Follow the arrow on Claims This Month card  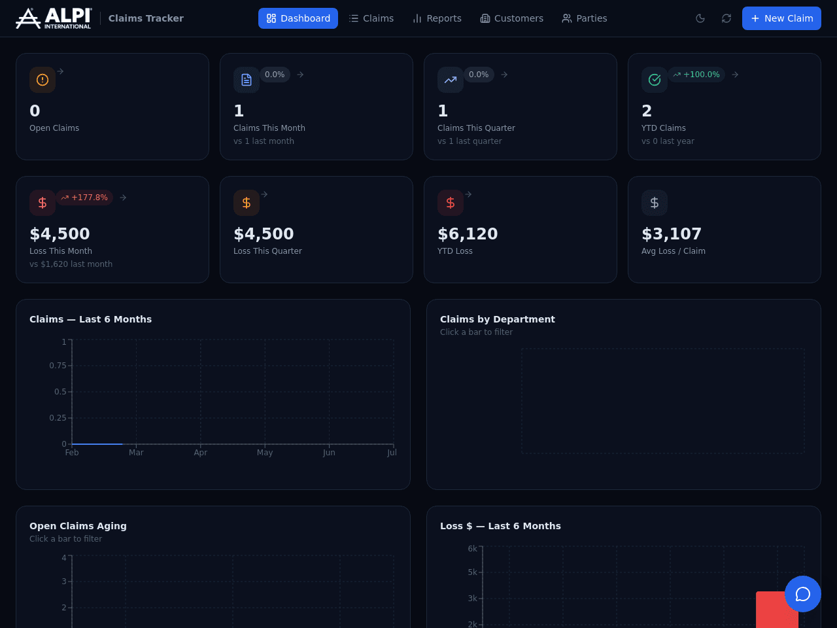pyautogui.click(x=300, y=75)
